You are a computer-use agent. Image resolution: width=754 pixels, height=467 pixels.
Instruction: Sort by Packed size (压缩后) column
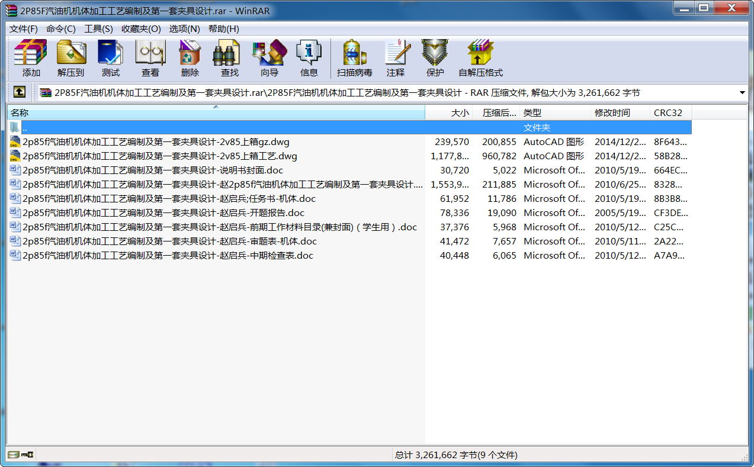click(x=496, y=112)
